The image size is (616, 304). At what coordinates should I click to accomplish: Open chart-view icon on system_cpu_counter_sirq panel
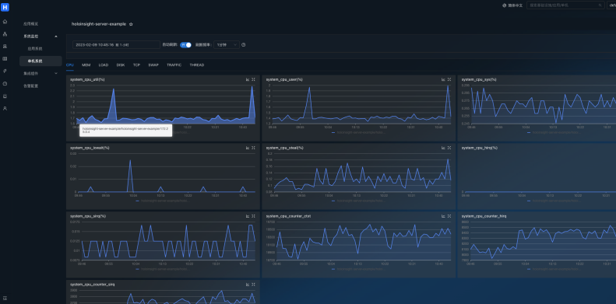click(248, 285)
